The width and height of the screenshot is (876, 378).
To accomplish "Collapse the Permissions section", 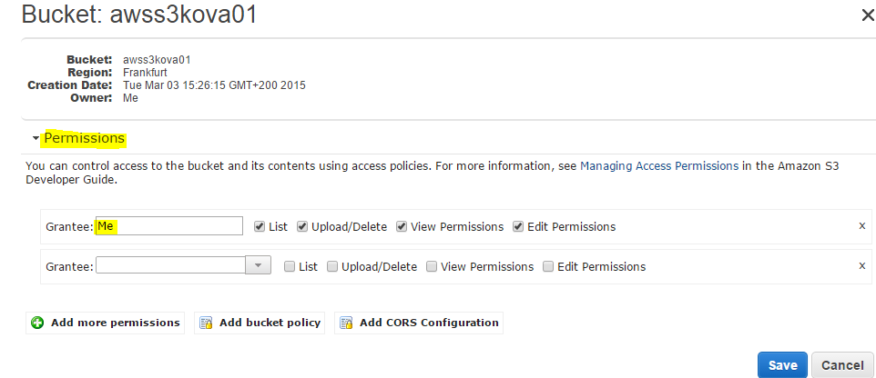I will (36, 139).
